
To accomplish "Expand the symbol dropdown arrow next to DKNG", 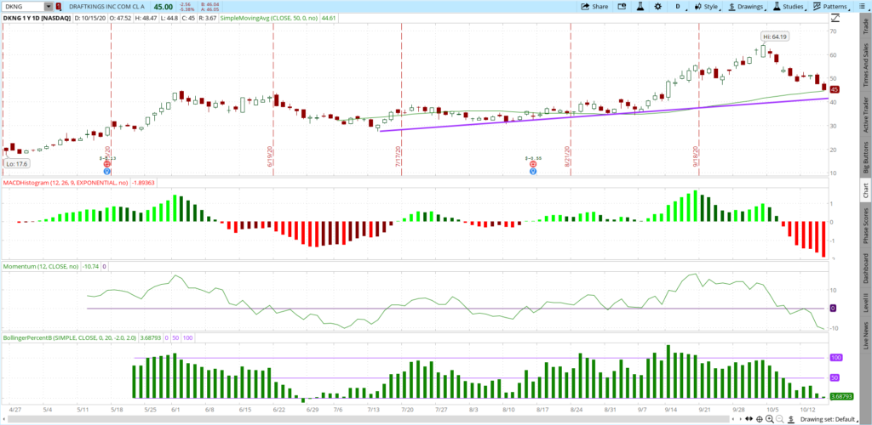I will coord(49,6).
